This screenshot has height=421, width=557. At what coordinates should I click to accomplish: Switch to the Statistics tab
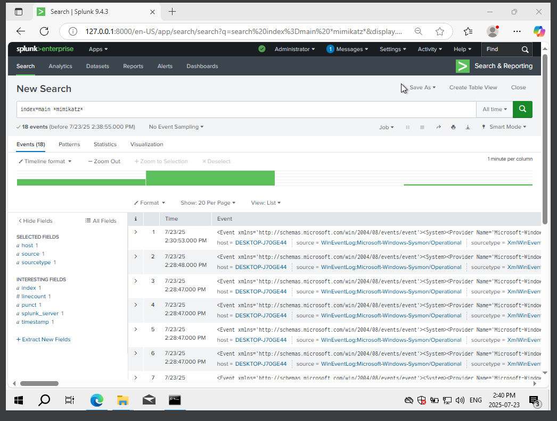tap(105, 145)
